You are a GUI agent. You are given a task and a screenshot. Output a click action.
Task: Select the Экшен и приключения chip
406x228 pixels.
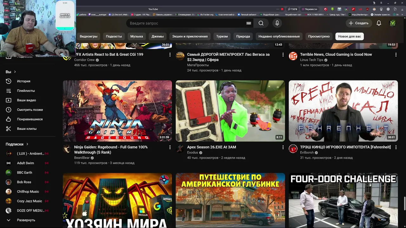[190, 36]
